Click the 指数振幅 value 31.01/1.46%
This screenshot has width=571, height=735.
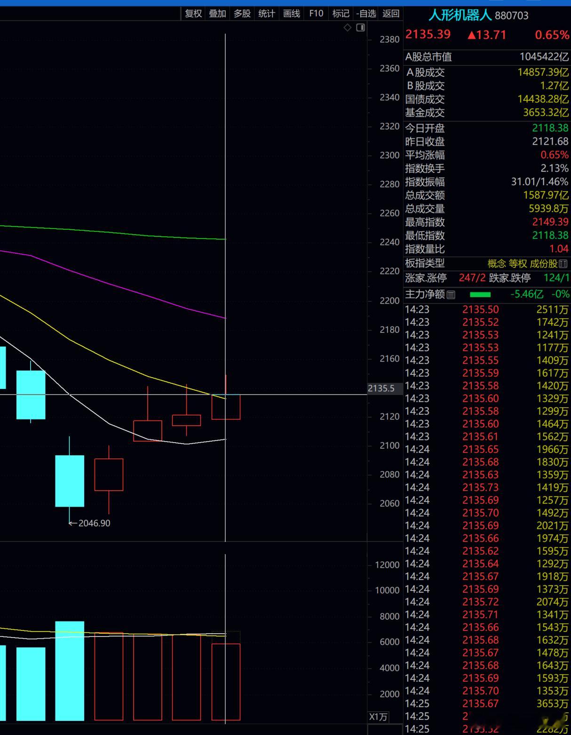[x=540, y=182]
